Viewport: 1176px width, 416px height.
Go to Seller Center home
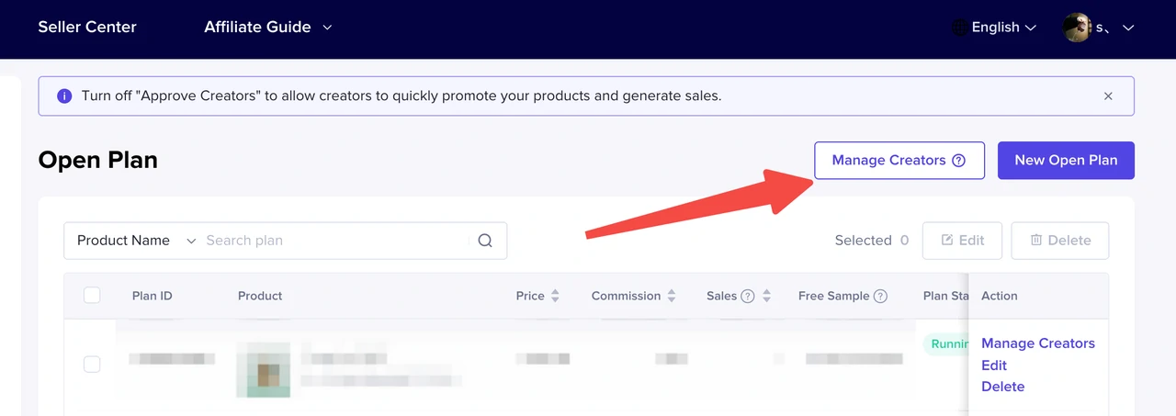point(87,28)
